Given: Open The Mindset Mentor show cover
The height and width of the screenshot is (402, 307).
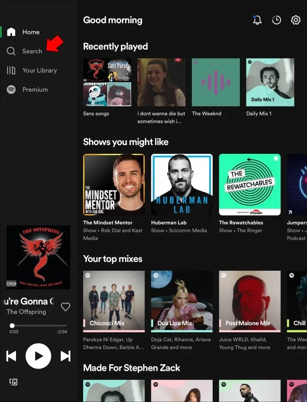Looking at the screenshot, I should click(x=114, y=185).
